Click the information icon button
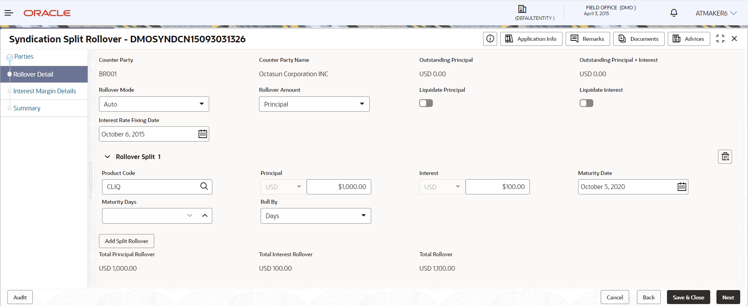 (x=490, y=39)
